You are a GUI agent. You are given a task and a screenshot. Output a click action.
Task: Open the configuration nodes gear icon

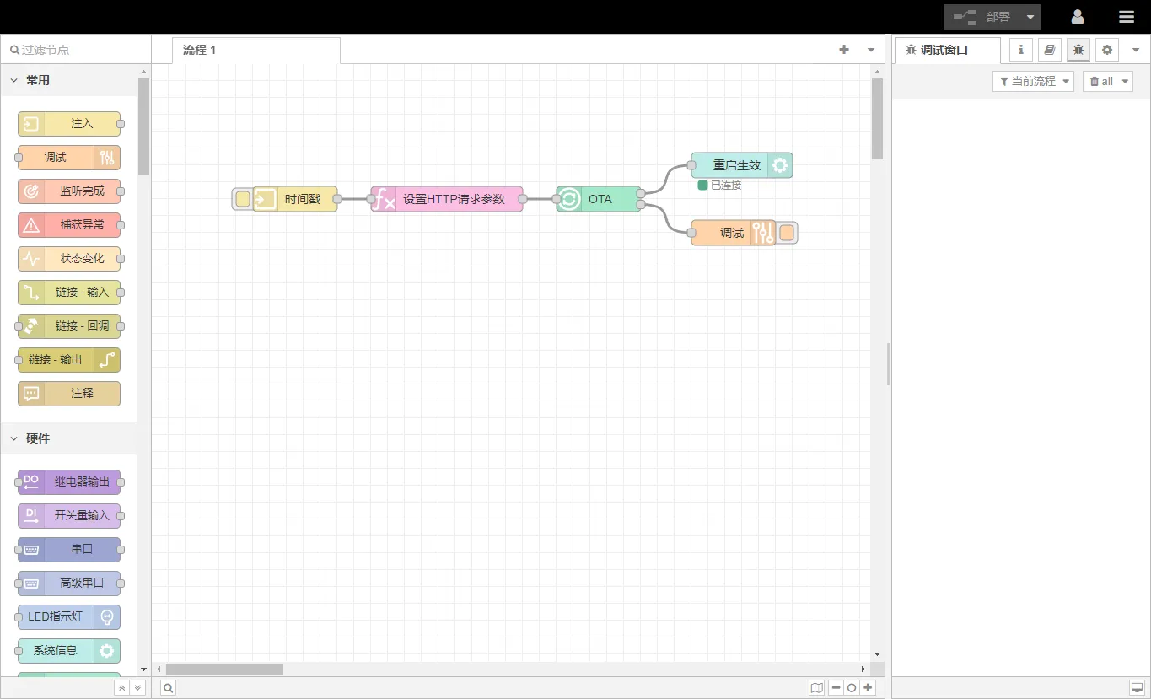1107,50
